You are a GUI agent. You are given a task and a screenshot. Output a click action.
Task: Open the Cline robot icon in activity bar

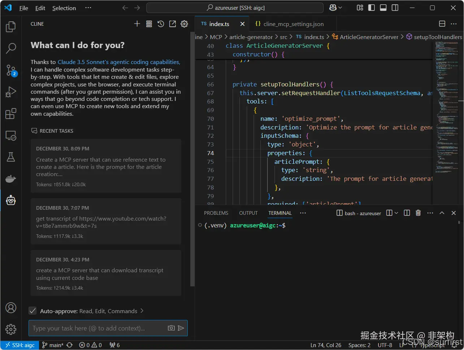pos(11,200)
